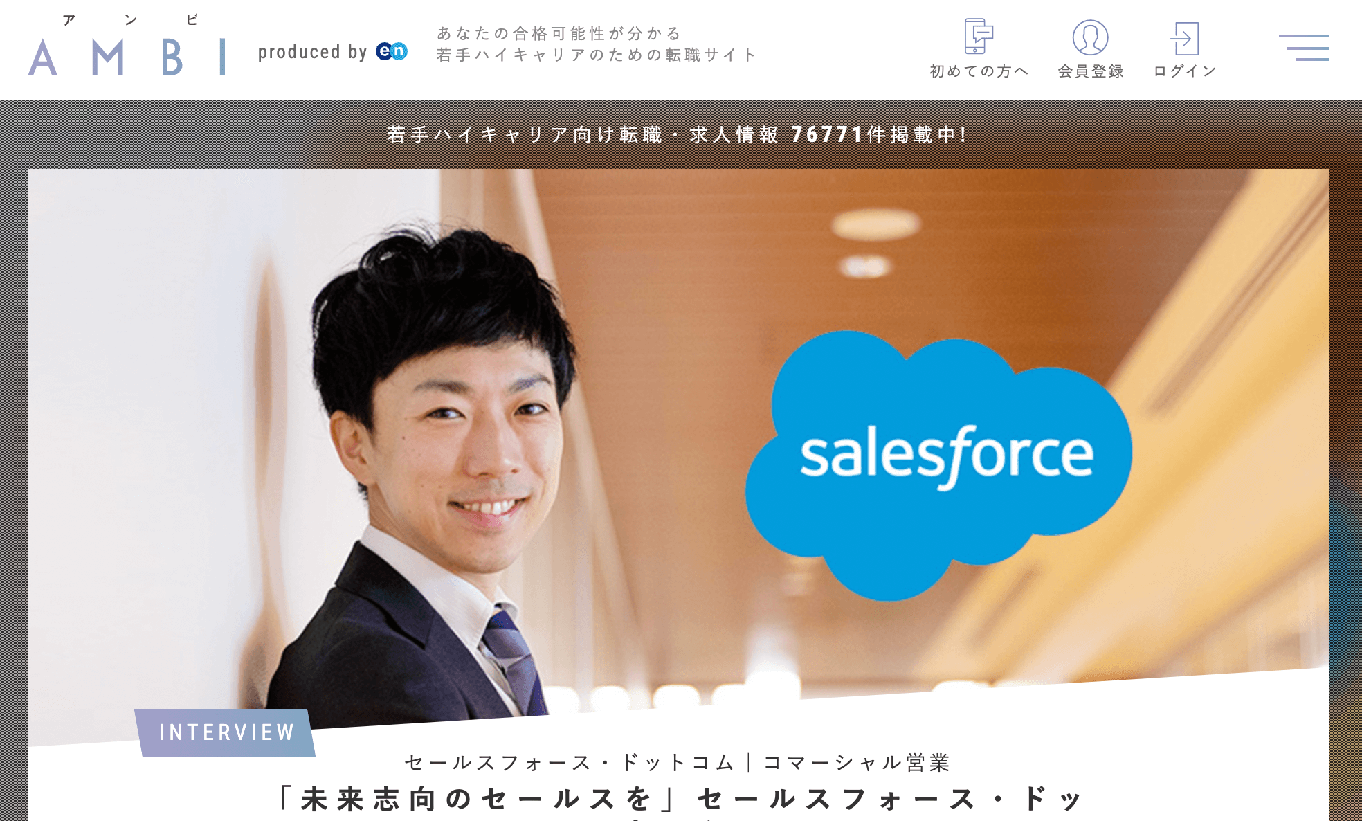Open the hamburger menu
The width and height of the screenshot is (1362, 821).
(x=1304, y=48)
